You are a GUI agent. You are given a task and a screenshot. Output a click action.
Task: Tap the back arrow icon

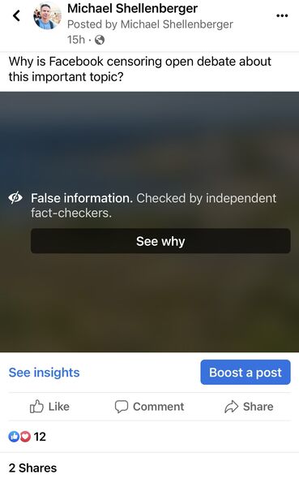16,15
